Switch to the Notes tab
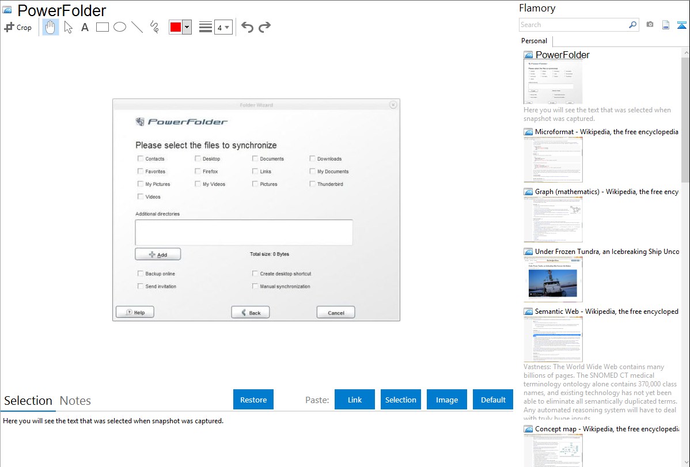The height and width of the screenshot is (467, 690). [x=75, y=401]
